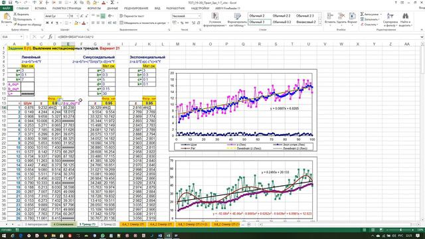Open the Number Format (Числовой) combo box
Screen dimensions: 425x239
[x=186, y=16]
